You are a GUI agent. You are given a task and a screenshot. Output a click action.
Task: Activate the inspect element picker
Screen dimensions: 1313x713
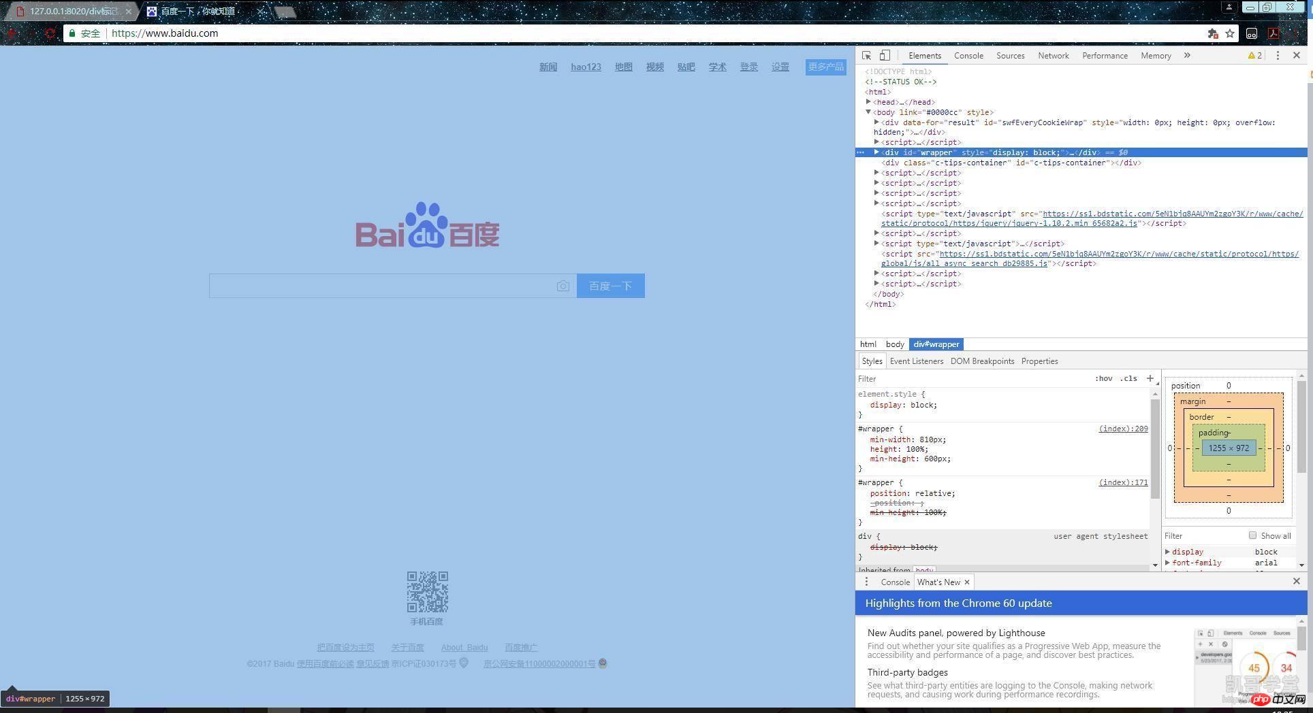point(866,56)
